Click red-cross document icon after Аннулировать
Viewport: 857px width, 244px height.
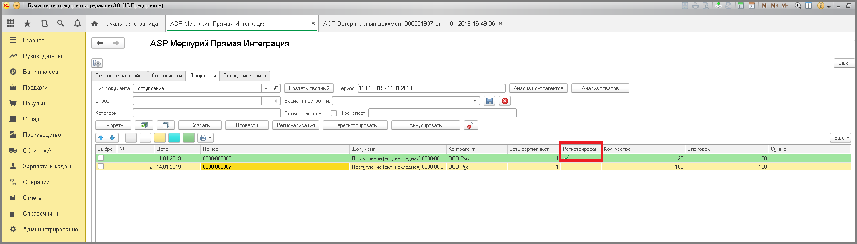[470, 125]
